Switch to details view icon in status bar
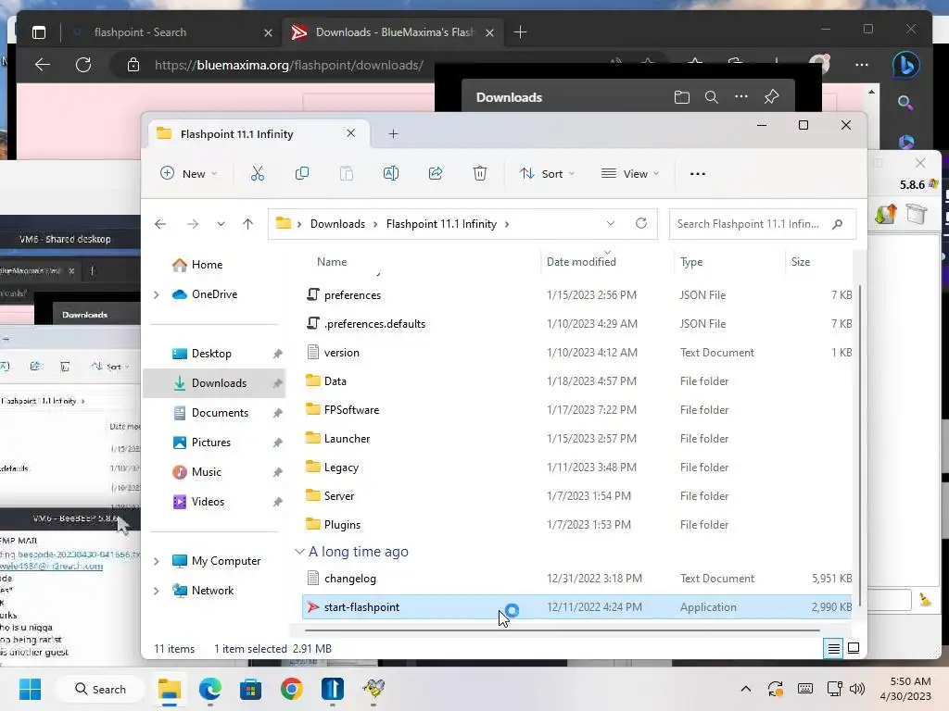949x711 pixels. (x=833, y=649)
